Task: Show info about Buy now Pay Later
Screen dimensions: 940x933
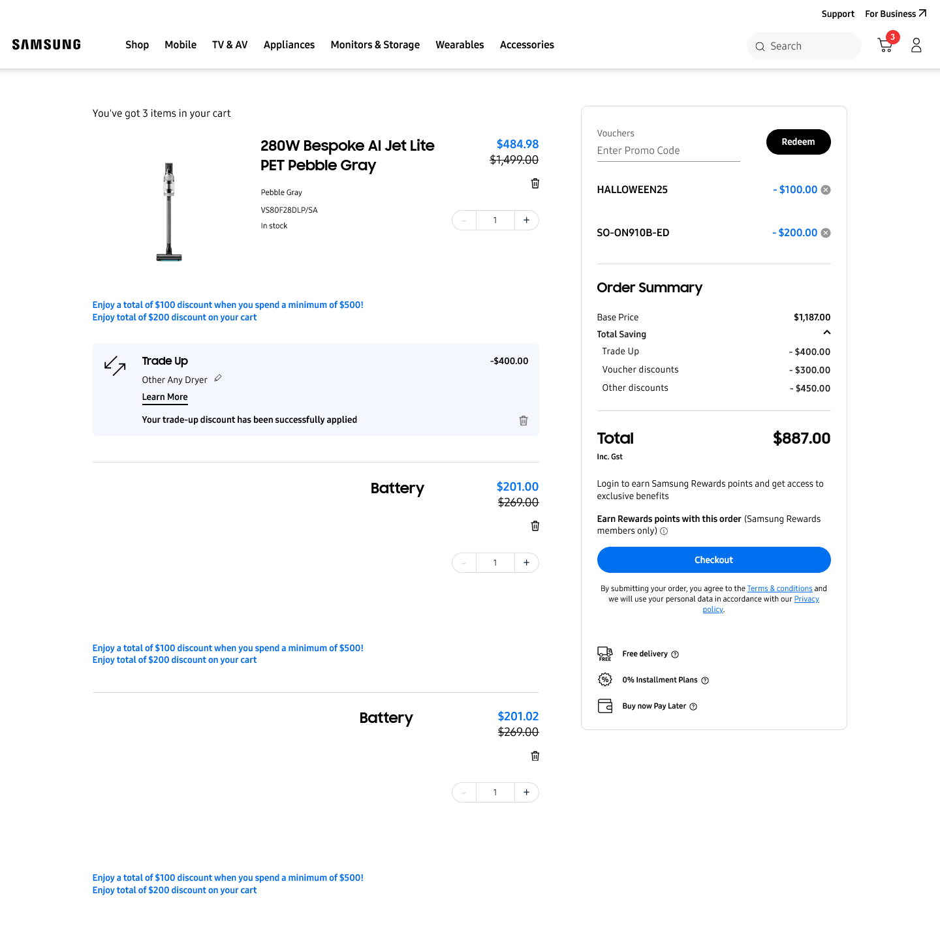Action: tap(693, 707)
